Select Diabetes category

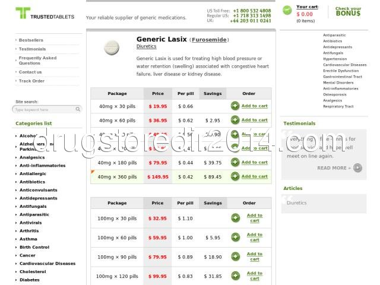click(x=29, y=280)
